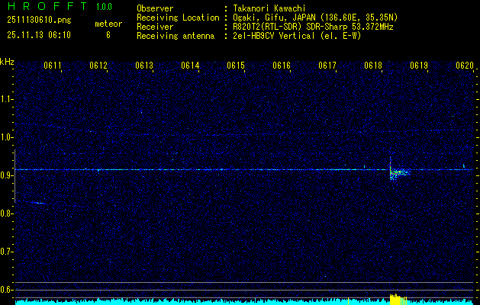Image resolution: width=480 pixels, height=305 pixels.
Task: Click the yellow detection bars in the bottom signal strip
Action: tap(398, 299)
